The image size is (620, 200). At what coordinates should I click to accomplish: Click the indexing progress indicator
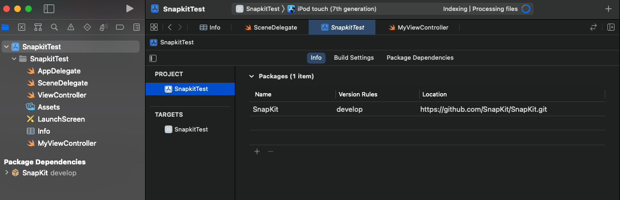525,9
